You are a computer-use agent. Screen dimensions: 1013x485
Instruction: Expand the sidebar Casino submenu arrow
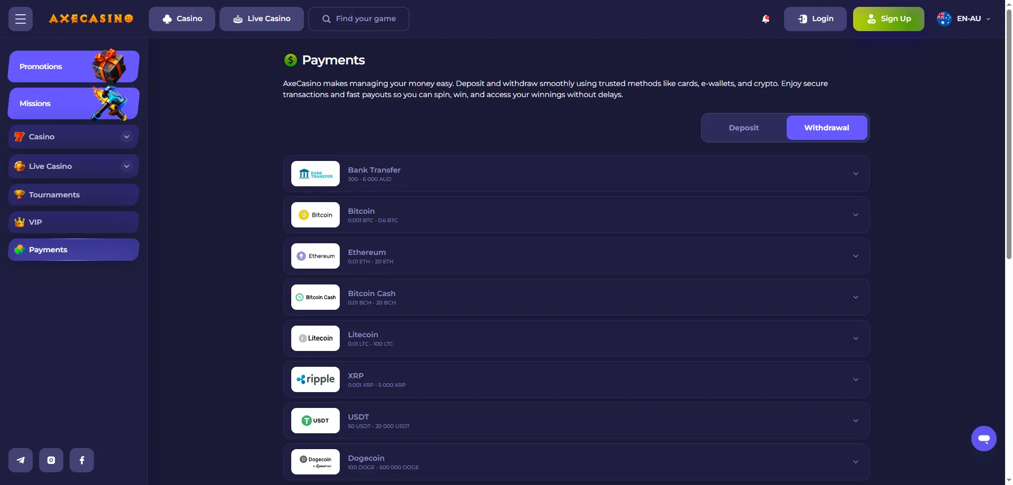pyautogui.click(x=127, y=137)
